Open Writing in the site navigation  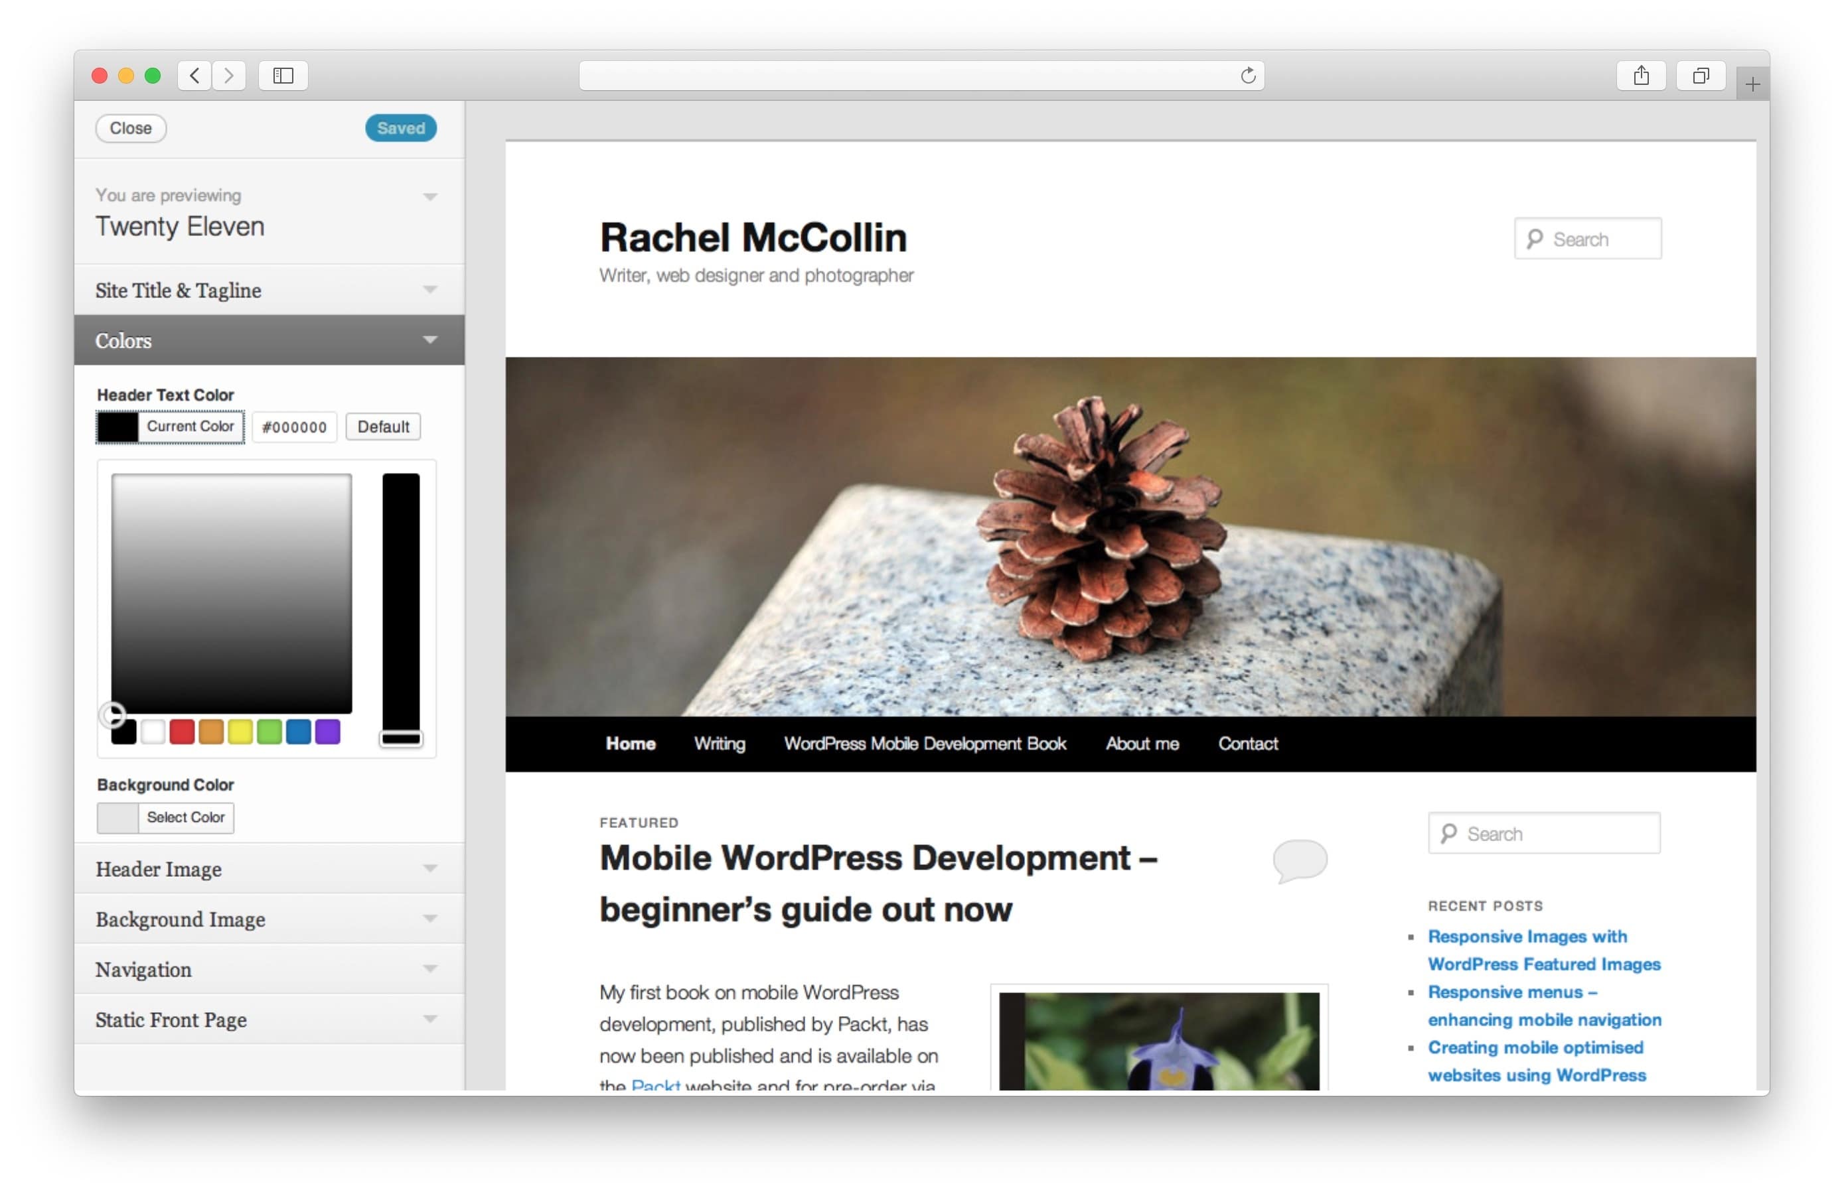pyautogui.click(x=719, y=744)
